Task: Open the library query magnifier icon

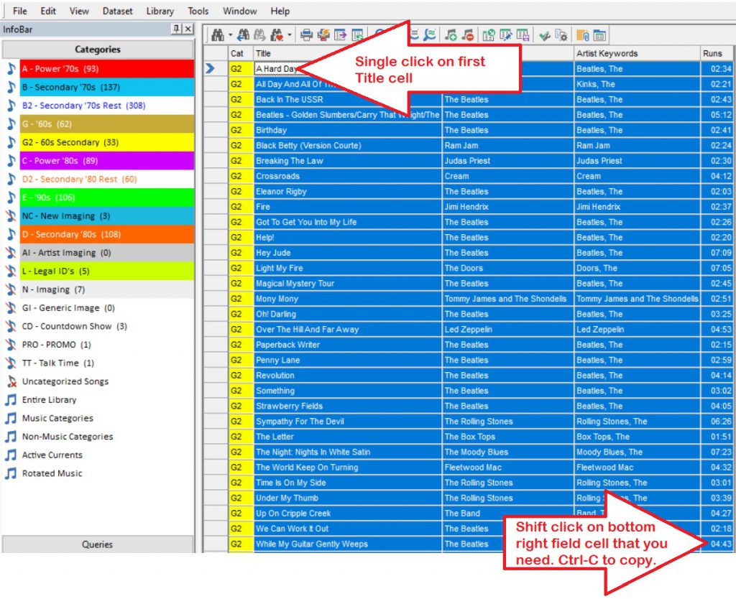Action: coord(431,34)
